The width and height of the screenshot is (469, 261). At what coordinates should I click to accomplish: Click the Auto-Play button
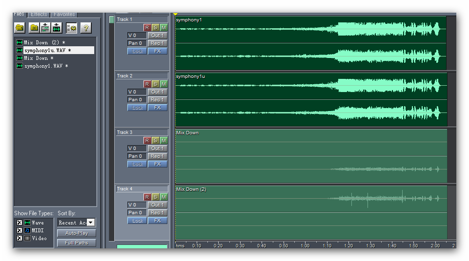click(77, 233)
